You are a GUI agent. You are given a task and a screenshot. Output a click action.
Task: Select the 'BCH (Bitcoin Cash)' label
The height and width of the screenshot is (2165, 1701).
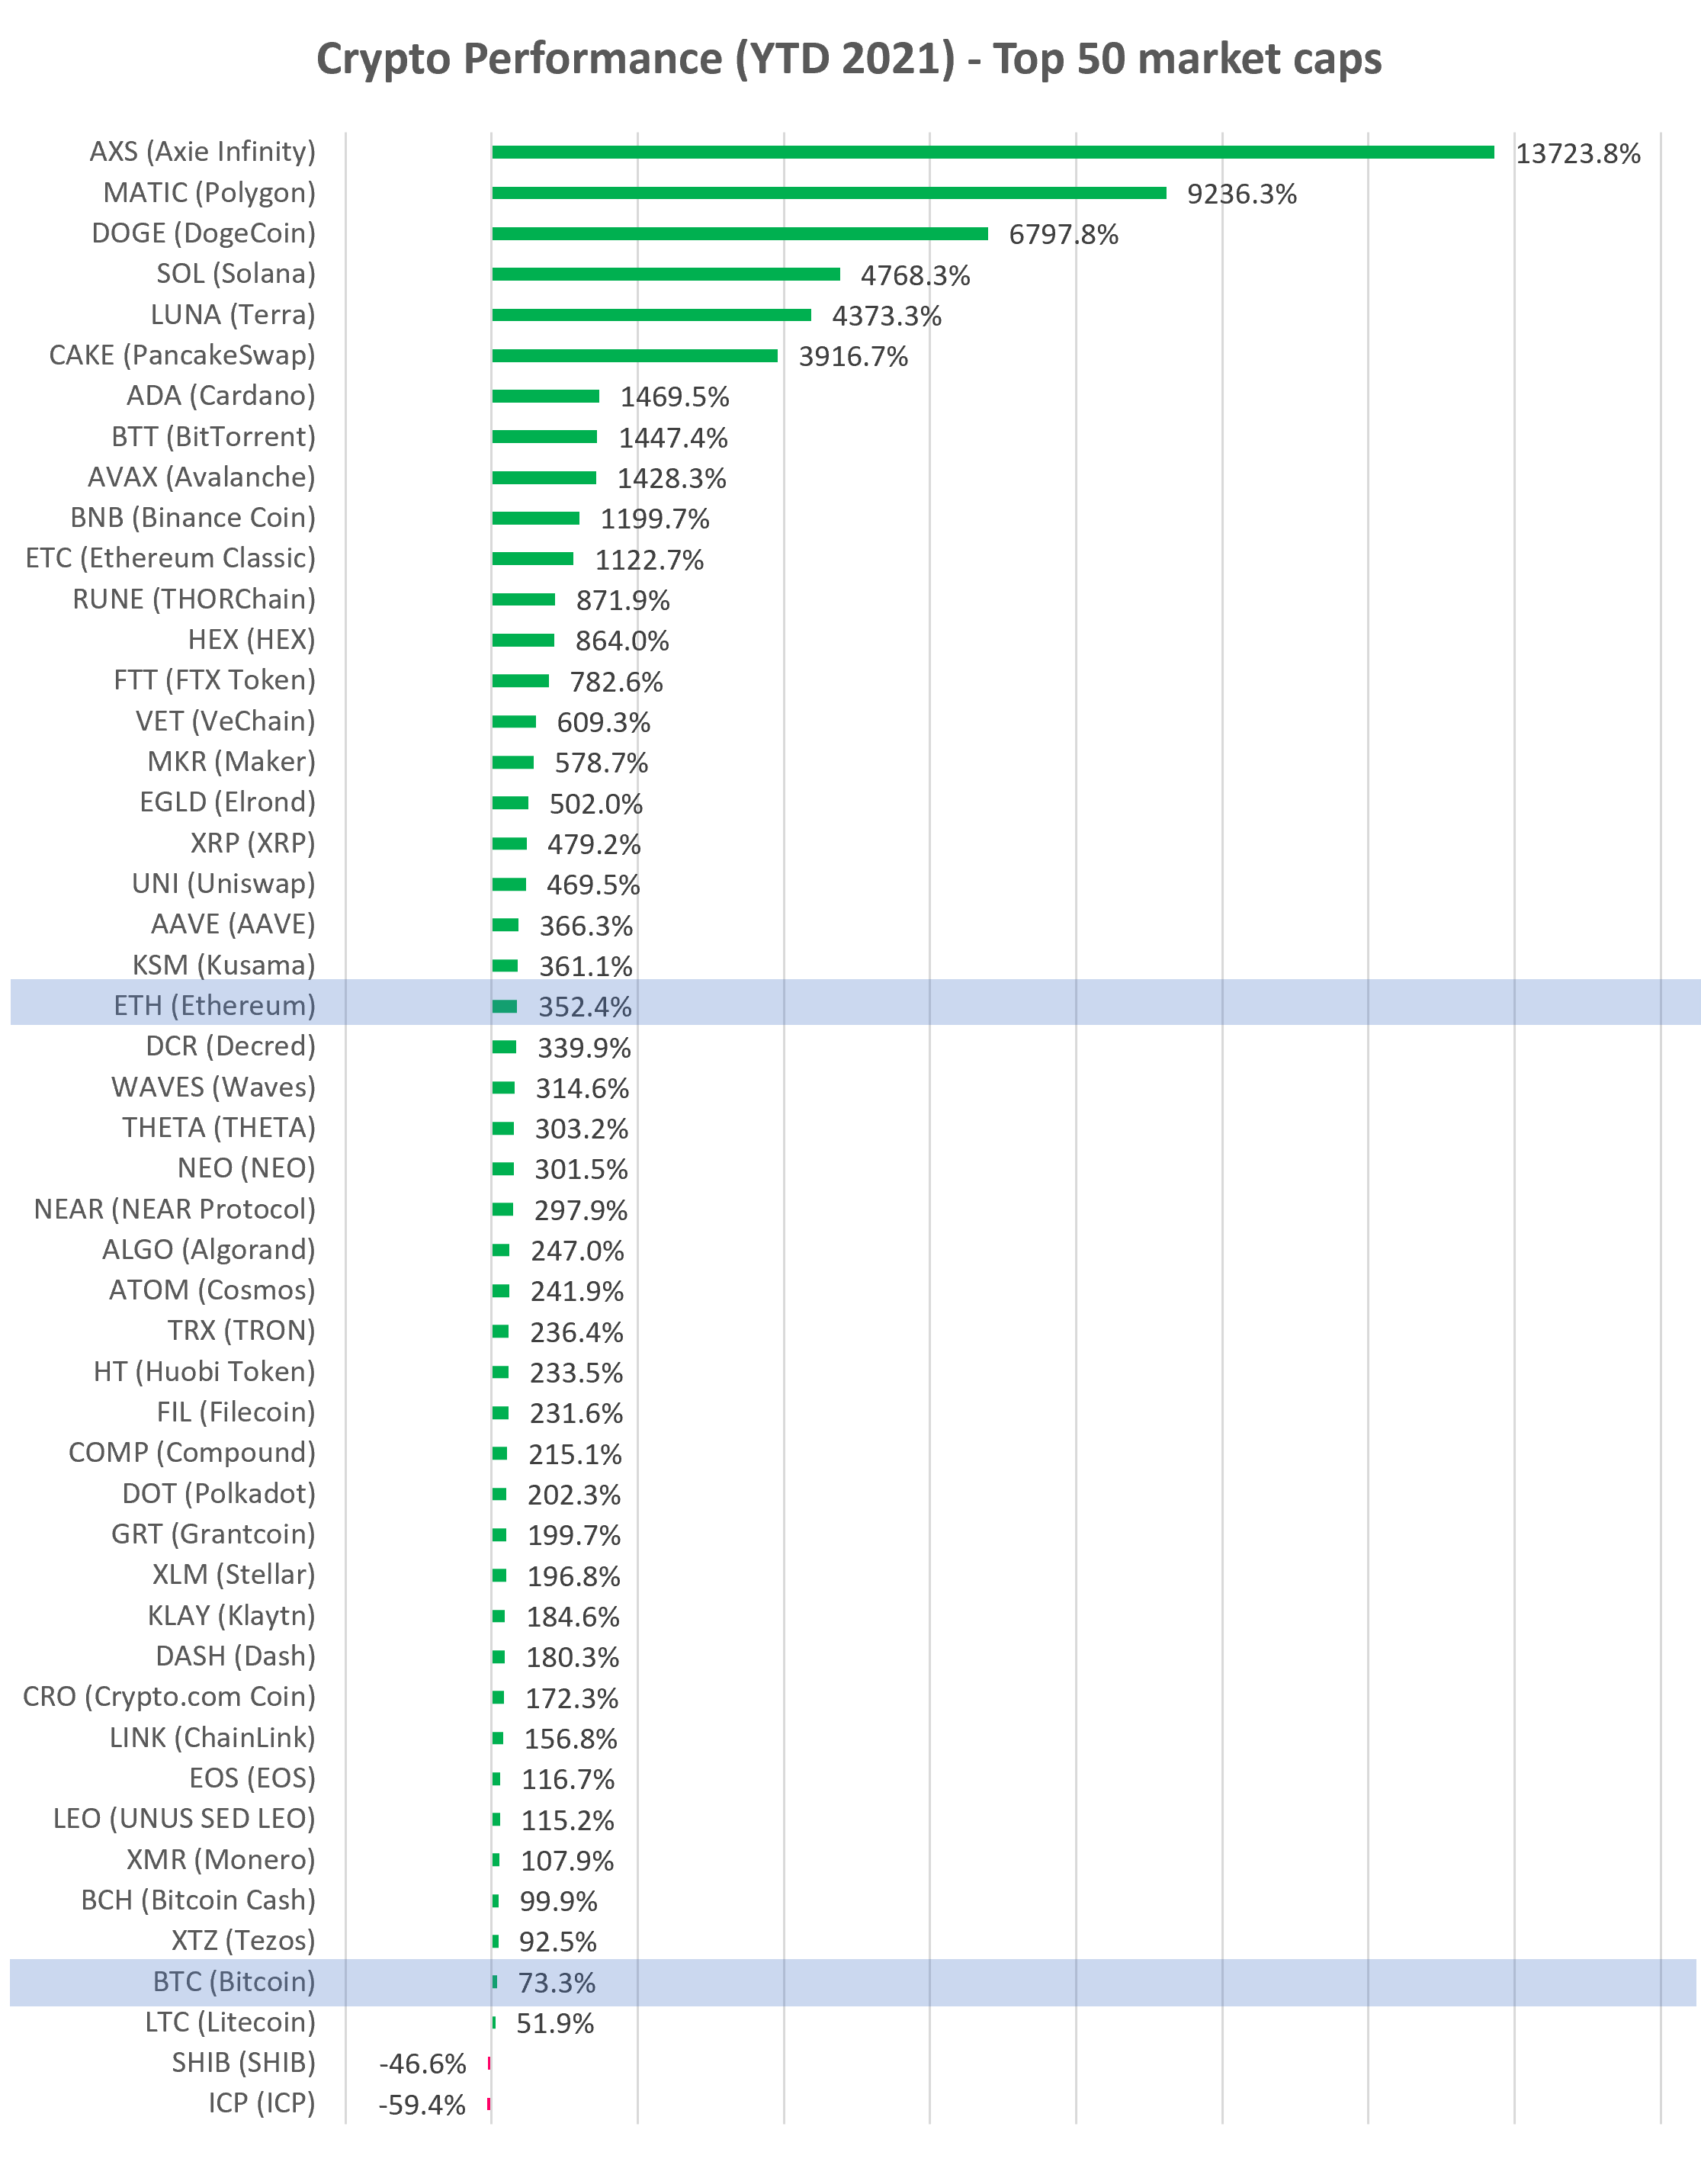198,1900
